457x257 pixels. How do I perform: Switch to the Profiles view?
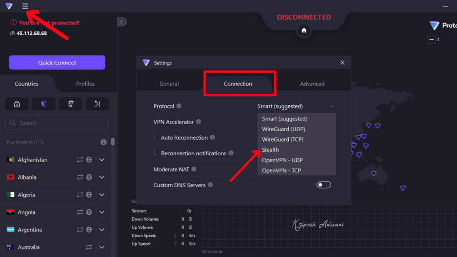85,83
